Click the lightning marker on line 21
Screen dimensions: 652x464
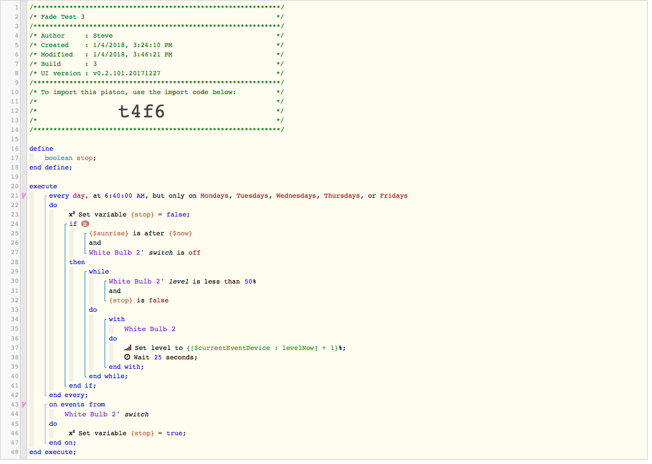[x=24, y=195]
